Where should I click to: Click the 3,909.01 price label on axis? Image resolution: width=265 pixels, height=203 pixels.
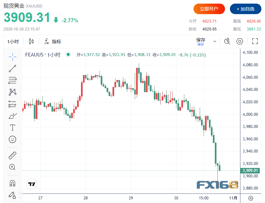click(x=250, y=171)
